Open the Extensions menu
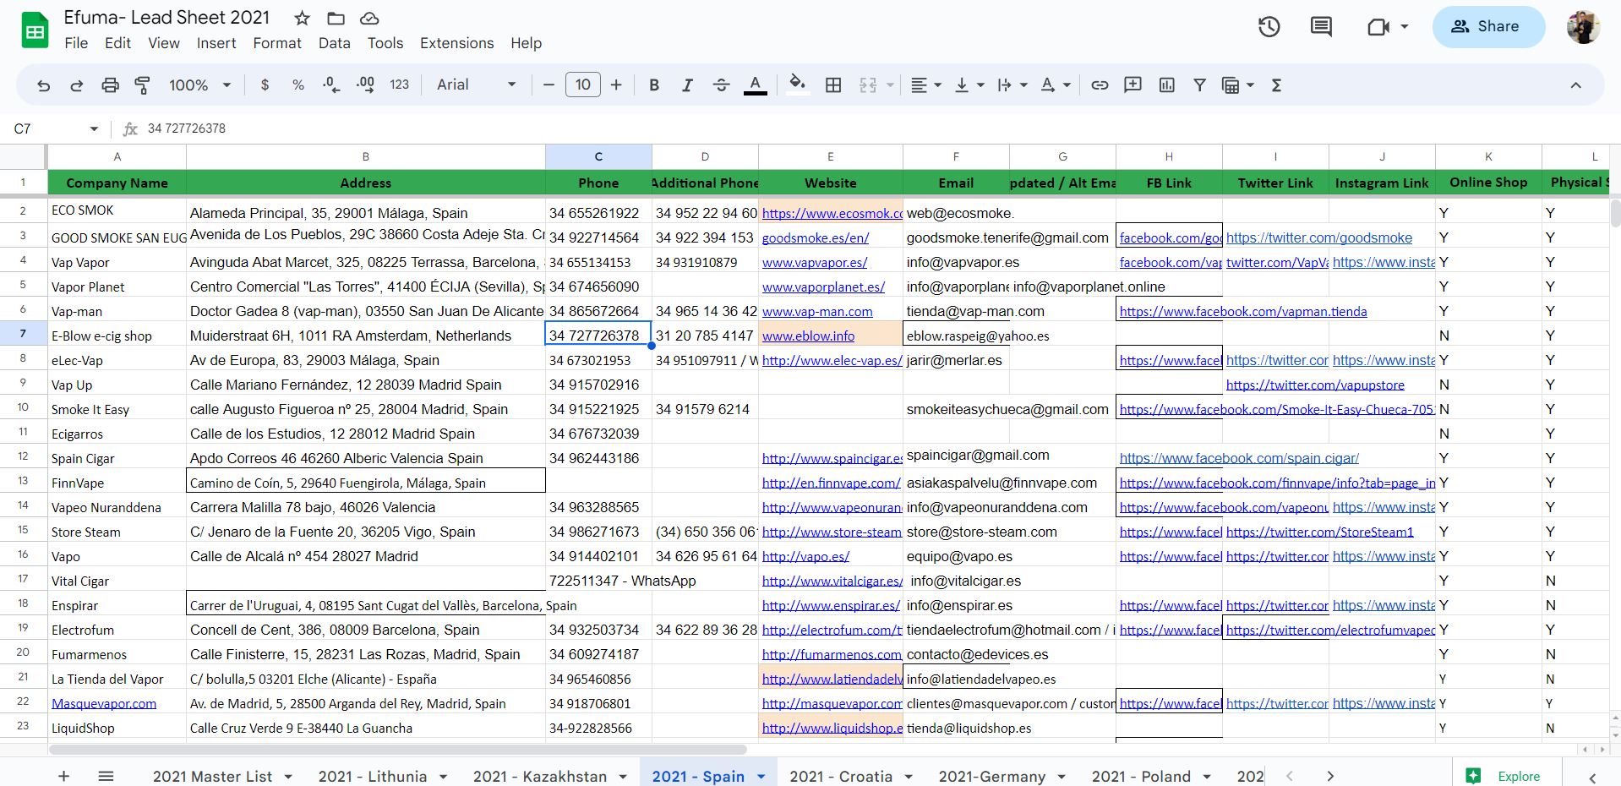1621x786 pixels. (x=456, y=43)
